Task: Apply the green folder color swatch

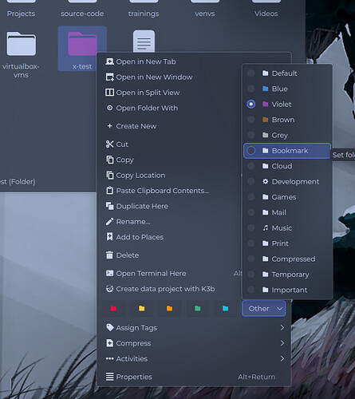Action: click(198, 309)
